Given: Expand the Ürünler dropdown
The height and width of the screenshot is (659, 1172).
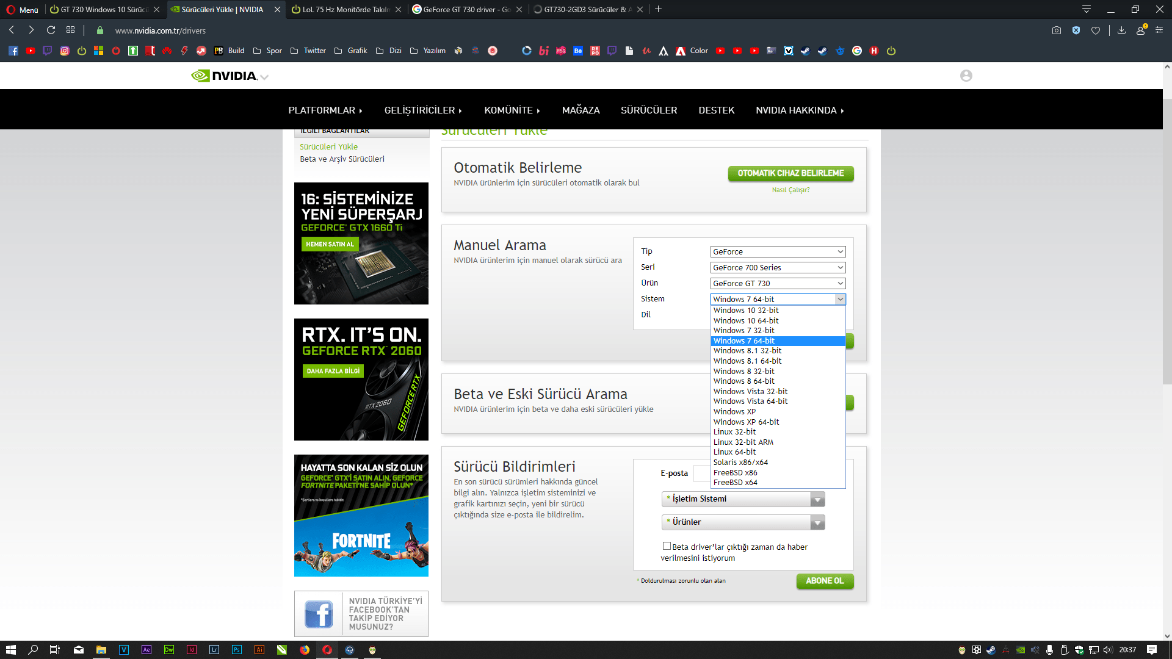Looking at the screenshot, I should click(743, 522).
